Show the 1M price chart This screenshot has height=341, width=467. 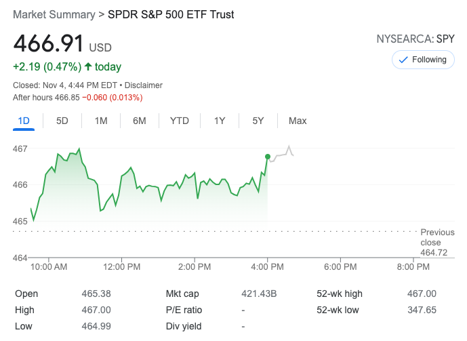101,121
